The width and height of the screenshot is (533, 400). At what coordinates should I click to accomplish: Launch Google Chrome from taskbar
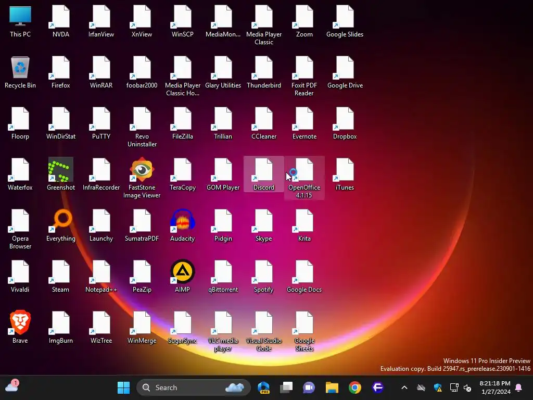tap(355, 387)
